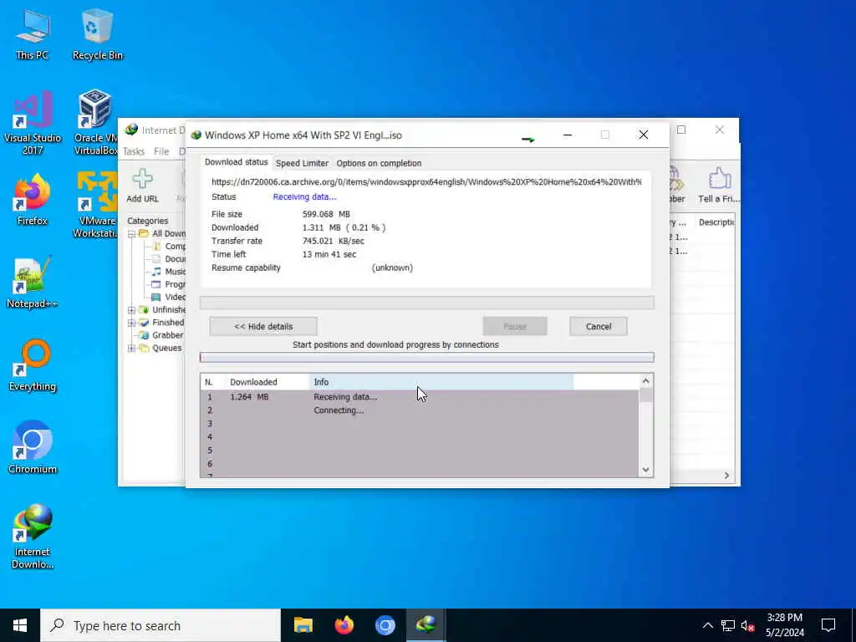The height and width of the screenshot is (642, 856).
Task: Click the Hide details button
Action: [263, 327]
